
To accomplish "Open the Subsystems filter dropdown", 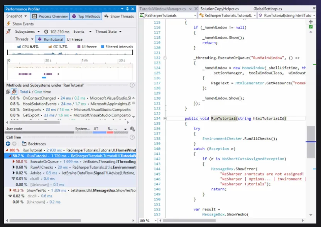I will click(27, 32).
